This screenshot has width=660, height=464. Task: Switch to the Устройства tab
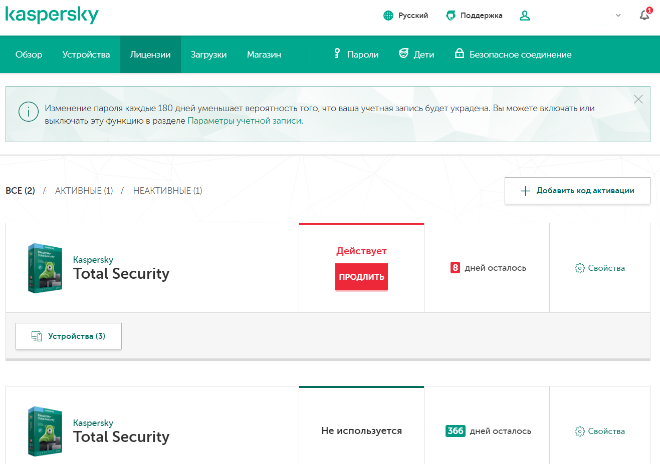click(86, 55)
